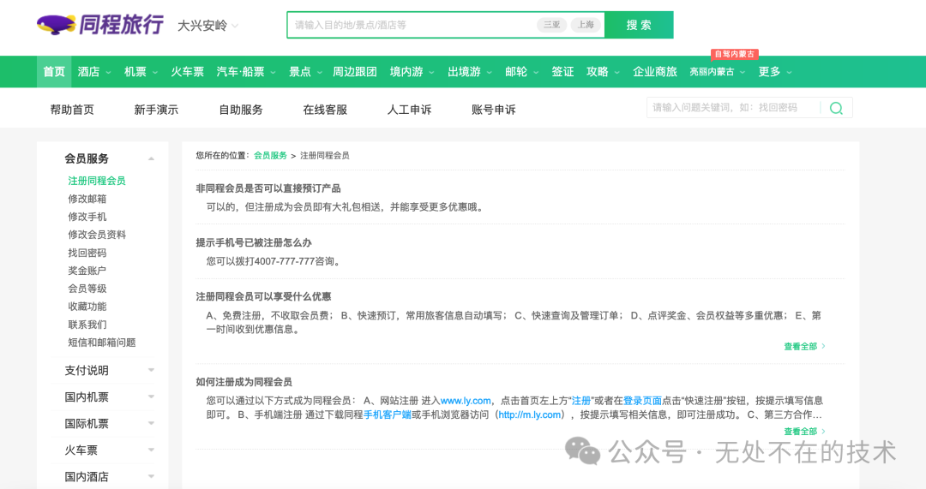The image size is (926, 489).
Task: Select 收藏功能 in the sidebar
Action: [87, 307]
